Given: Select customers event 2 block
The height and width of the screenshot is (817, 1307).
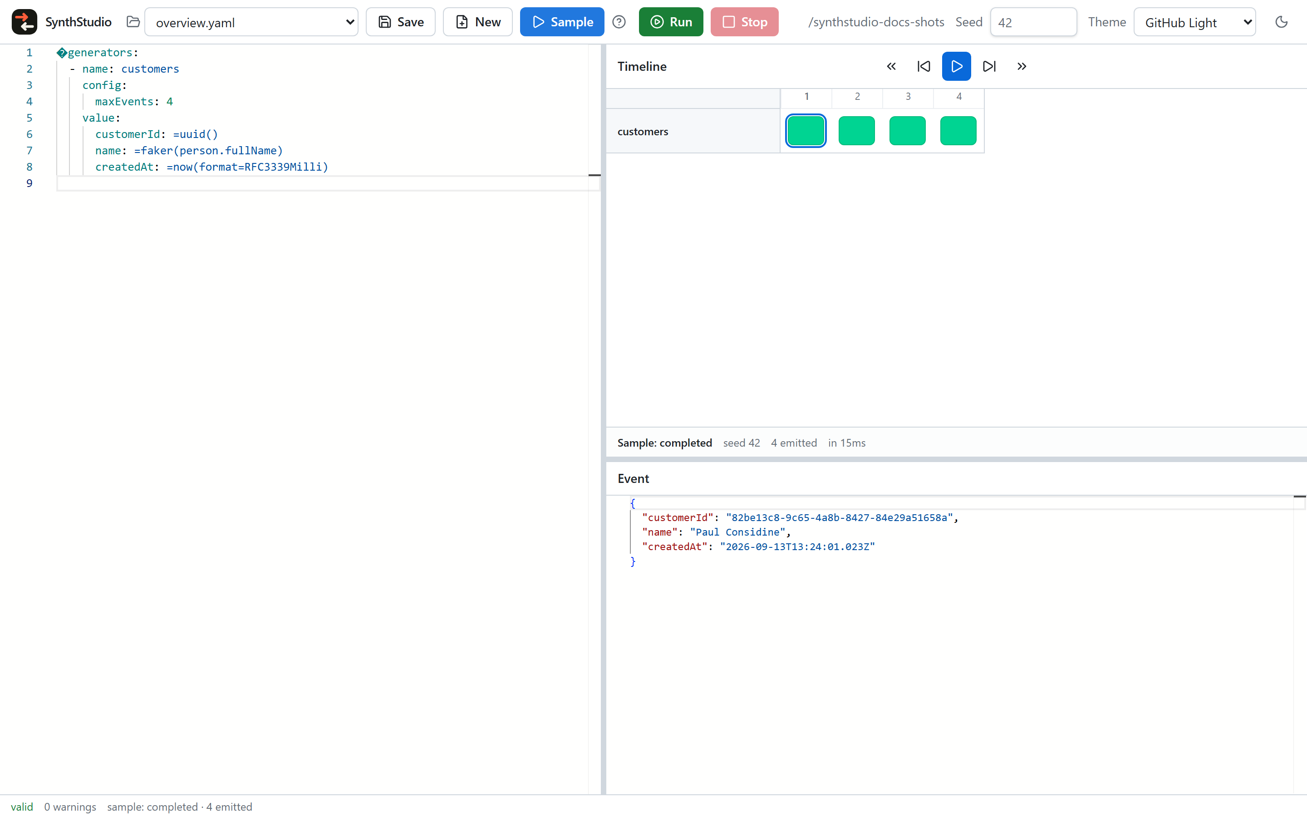Looking at the screenshot, I should click(x=856, y=131).
